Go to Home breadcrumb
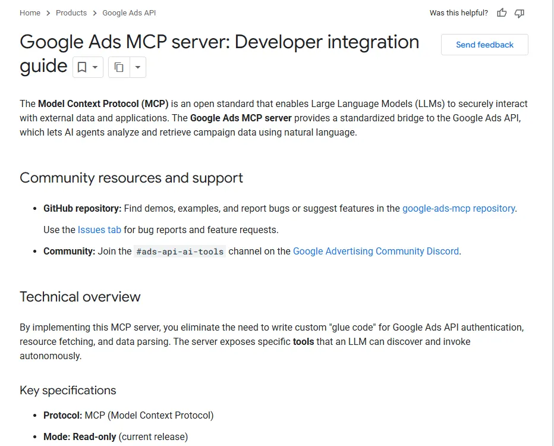The width and height of the screenshot is (554, 446). click(30, 12)
